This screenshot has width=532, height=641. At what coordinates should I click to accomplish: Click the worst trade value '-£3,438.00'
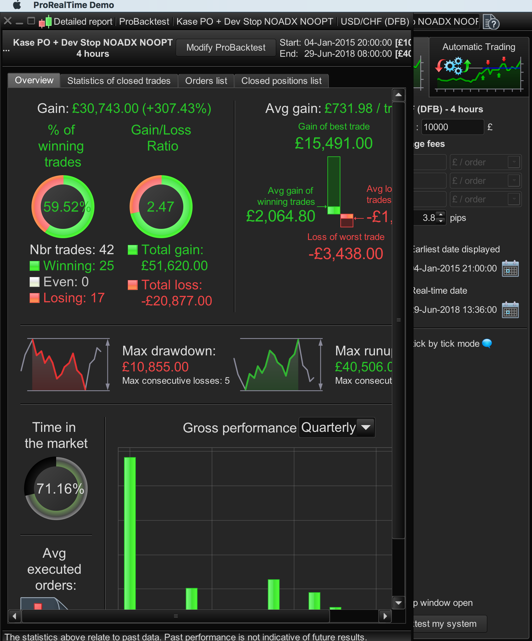pos(346,254)
